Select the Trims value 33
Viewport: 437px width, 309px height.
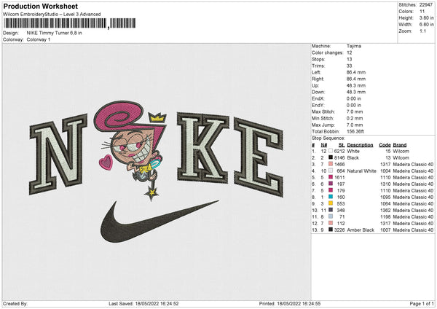point(350,66)
